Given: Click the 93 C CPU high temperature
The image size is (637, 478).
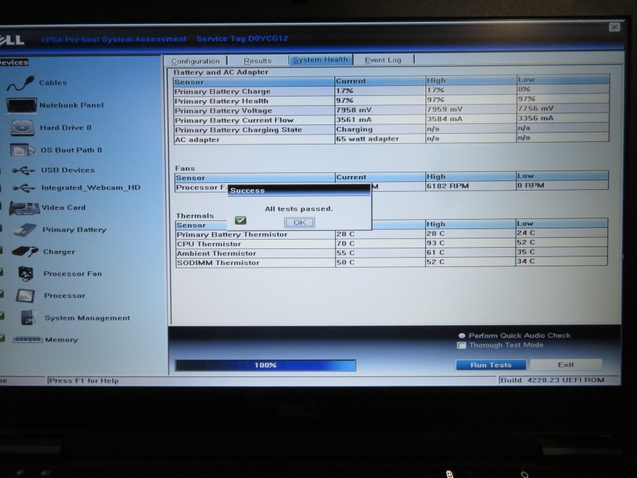Looking at the screenshot, I should click(x=435, y=243).
